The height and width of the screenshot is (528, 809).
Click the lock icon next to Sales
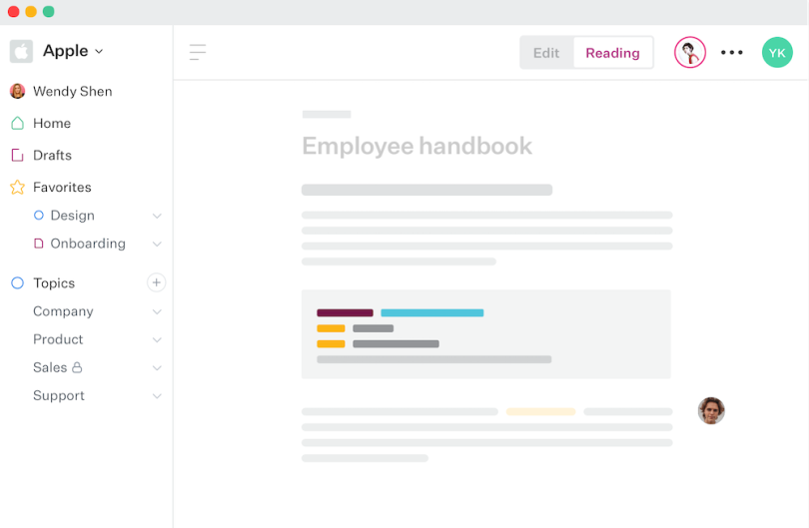coord(77,367)
